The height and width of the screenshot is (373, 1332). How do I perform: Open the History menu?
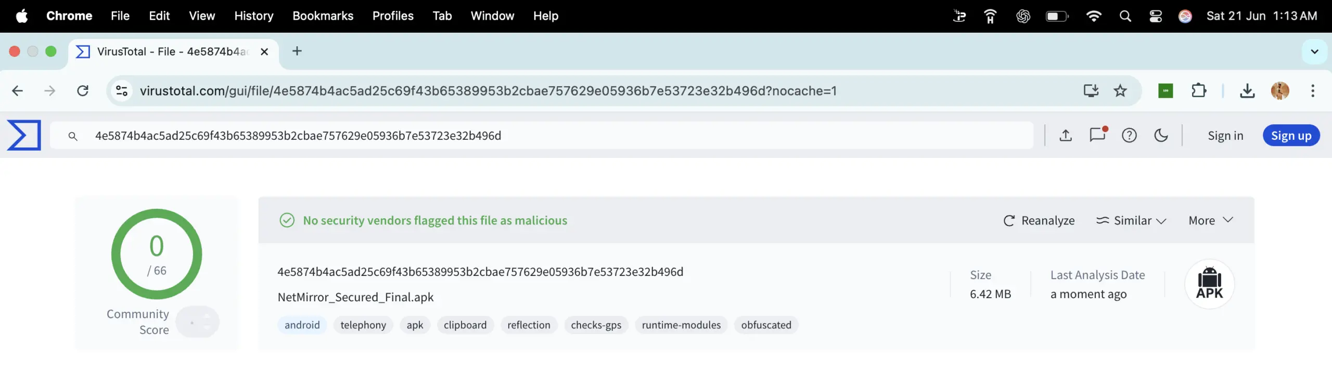253,16
